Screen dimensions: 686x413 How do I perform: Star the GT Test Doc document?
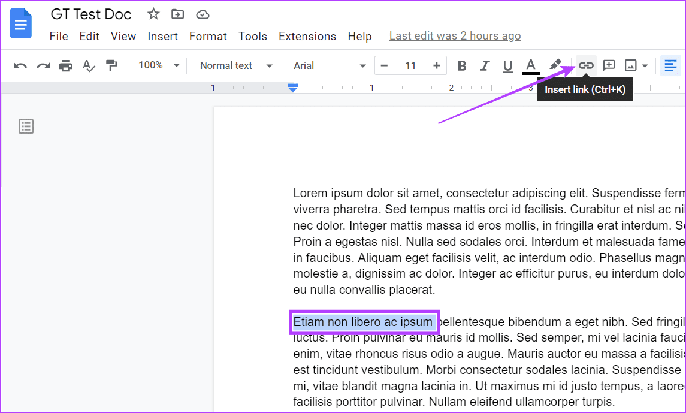153,14
